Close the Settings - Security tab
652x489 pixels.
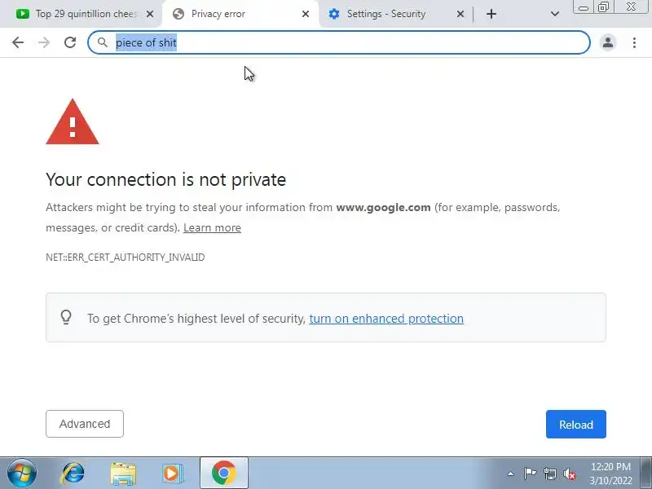[460, 14]
